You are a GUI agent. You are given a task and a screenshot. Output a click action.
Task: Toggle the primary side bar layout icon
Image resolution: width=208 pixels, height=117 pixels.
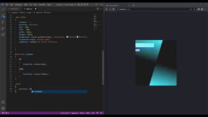tap(79, 5)
